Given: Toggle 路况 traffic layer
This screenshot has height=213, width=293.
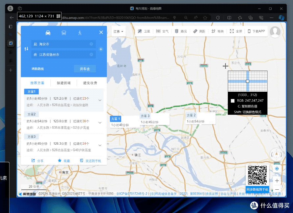Looking at the screenshot, I should pos(181,31).
